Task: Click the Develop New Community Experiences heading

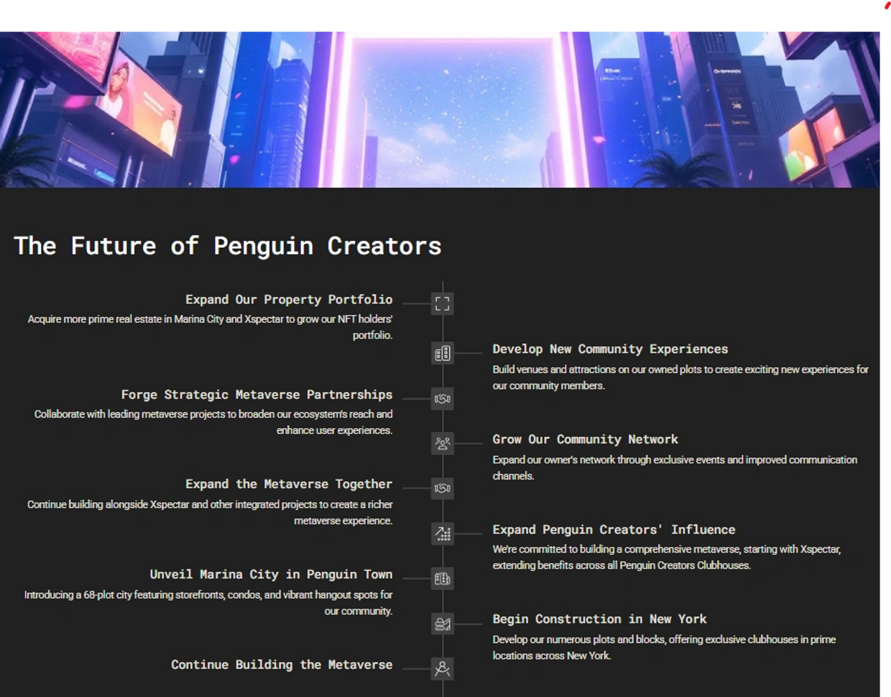Action: pos(610,349)
